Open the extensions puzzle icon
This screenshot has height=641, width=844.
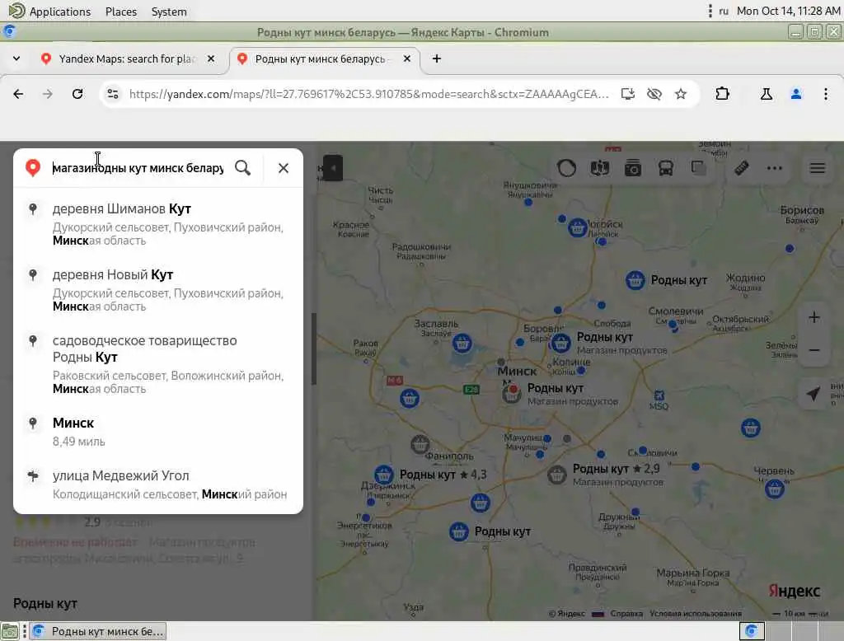tap(722, 94)
